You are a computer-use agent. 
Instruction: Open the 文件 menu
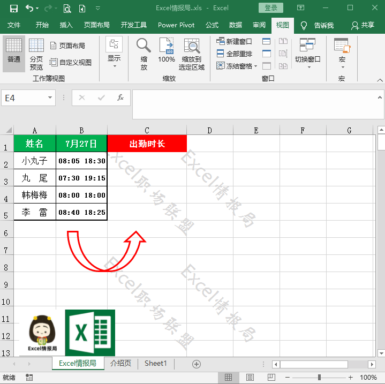(x=14, y=25)
